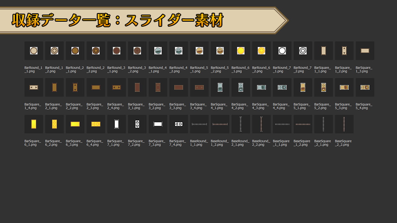The image size is (397, 223).
Task: Click the BaseSquare_1_1.png horizontal base bar
Action: pyautogui.click(x=282, y=124)
